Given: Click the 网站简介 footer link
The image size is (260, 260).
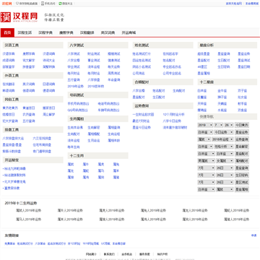Looking at the screenshot, I should coord(92,254).
